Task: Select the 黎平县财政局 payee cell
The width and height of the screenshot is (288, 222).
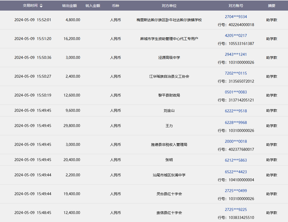Action: [169, 95]
